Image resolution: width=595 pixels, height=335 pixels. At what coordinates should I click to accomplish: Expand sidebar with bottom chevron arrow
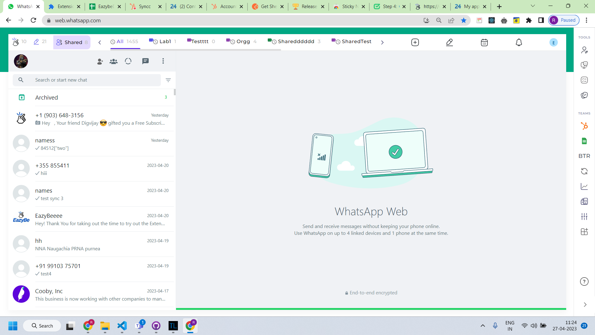585,305
